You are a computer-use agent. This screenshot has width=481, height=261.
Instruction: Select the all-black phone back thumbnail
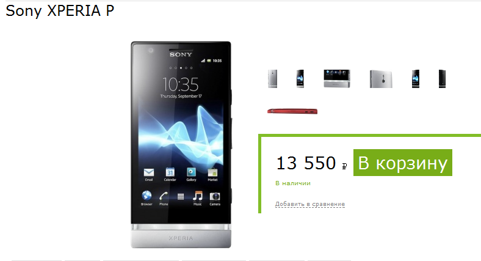coord(442,79)
